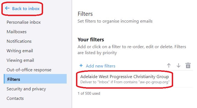Click the left arrow beside Back to inbox

click(x=7, y=8)
